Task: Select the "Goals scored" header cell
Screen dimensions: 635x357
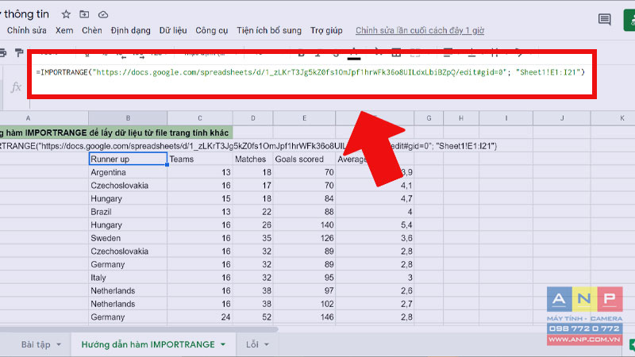Action: click(x=304, y=159)
